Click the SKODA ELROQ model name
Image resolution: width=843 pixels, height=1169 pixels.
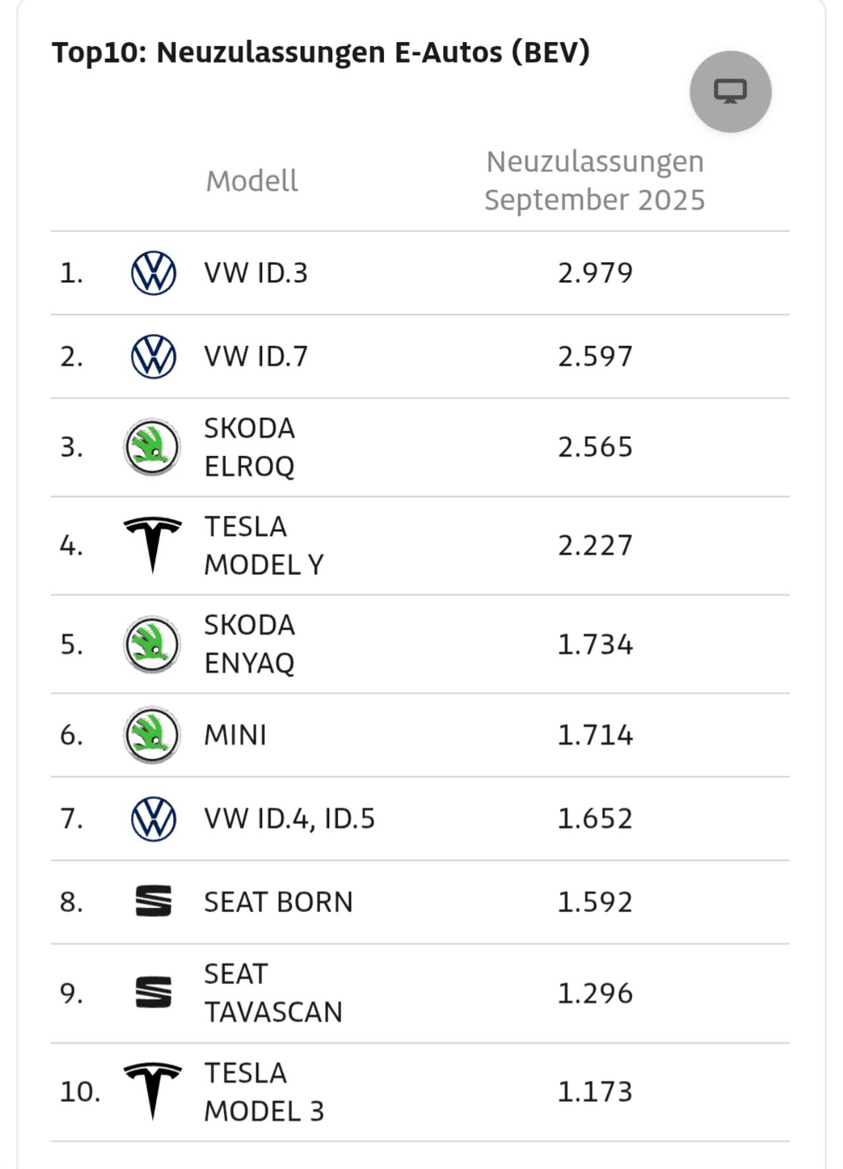point(249,447)
